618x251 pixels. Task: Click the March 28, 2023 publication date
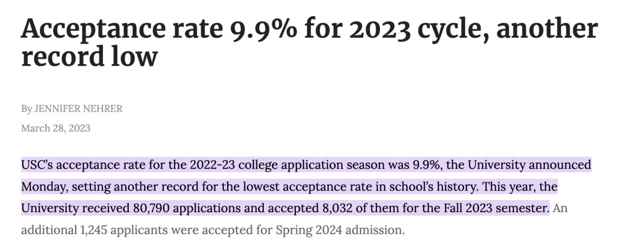click(56, 128)
